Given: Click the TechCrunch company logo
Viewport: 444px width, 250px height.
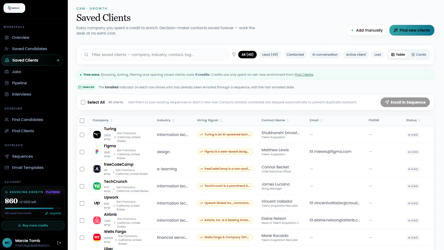Looking at the screenshot, I should (x=97, y=186).
